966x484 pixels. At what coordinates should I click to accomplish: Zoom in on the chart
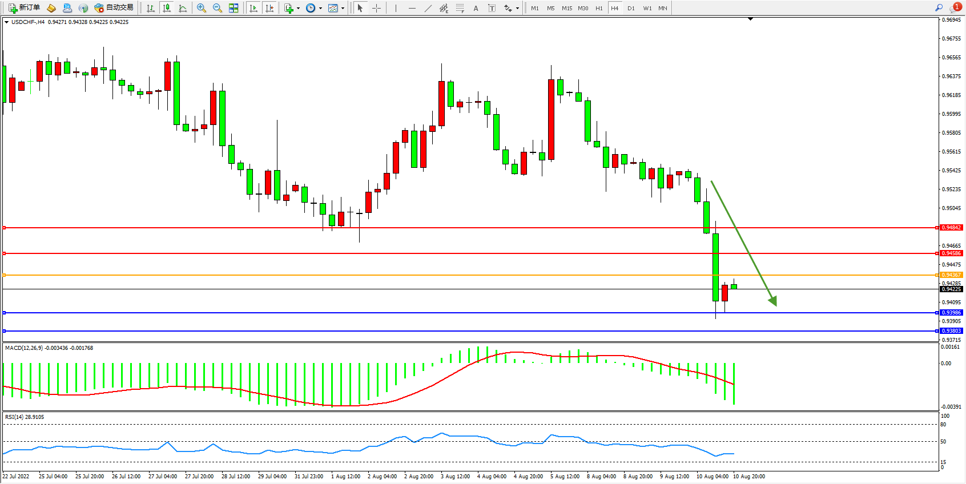201,8
